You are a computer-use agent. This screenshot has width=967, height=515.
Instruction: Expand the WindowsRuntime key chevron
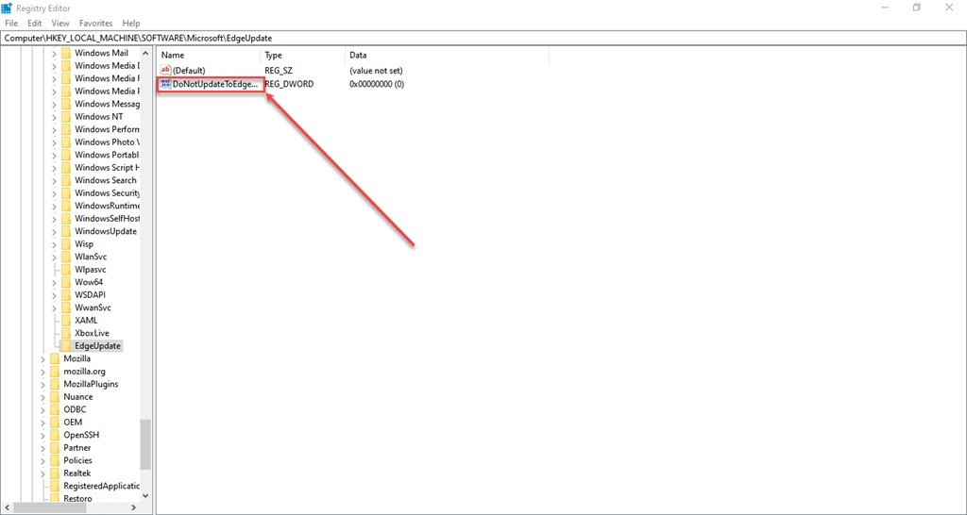pyautogui.click(x=54, y=206)
